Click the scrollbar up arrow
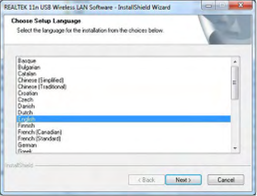Screen dimensions: 257x196 (x=235, y=62)
